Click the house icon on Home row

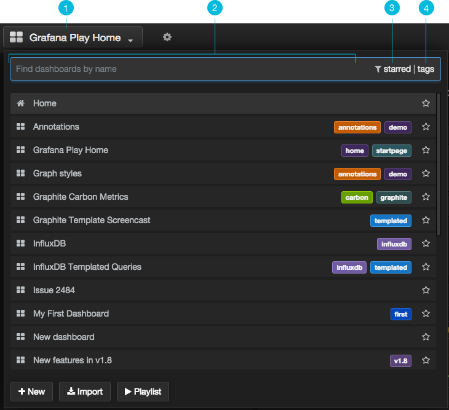click(x=20, y=103)
